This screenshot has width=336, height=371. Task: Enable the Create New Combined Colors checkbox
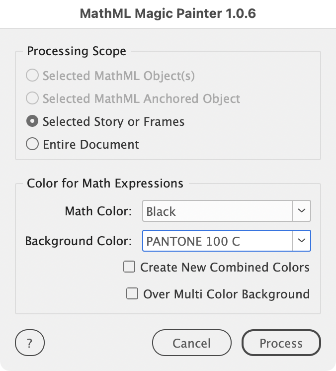tap(129, 267)
